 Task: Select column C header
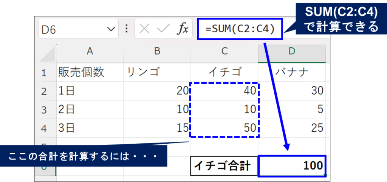[224, 52]
